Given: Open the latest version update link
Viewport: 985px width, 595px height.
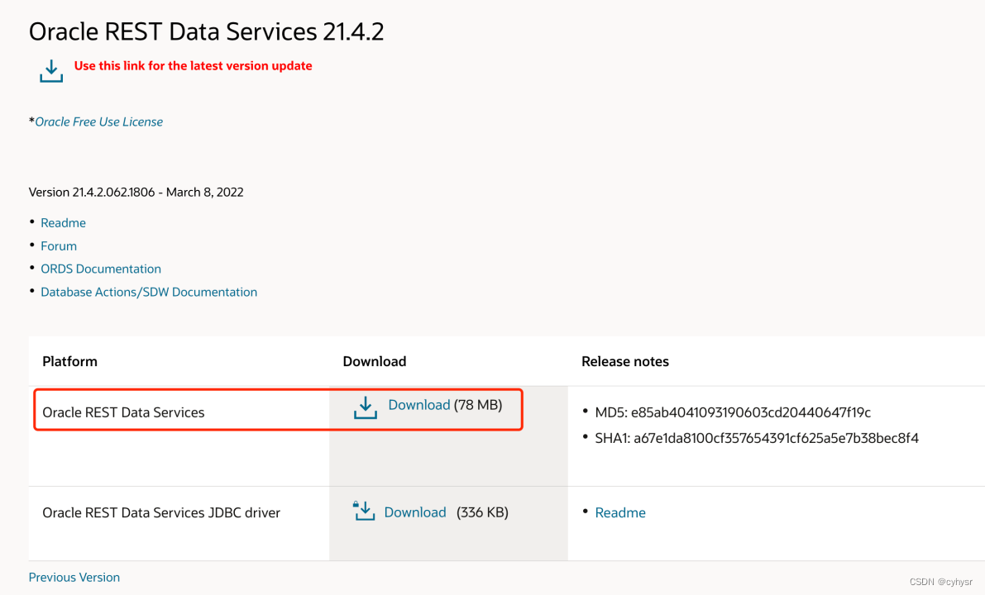Looking at the screenshot, I should pyautogui.click(x=193, y=65).
